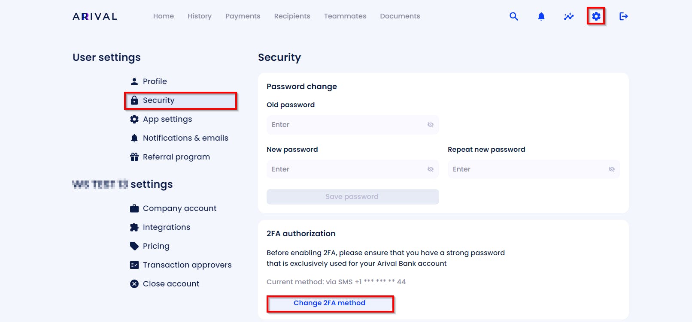Open the search magnifier icon

click(x=514, y=16)
